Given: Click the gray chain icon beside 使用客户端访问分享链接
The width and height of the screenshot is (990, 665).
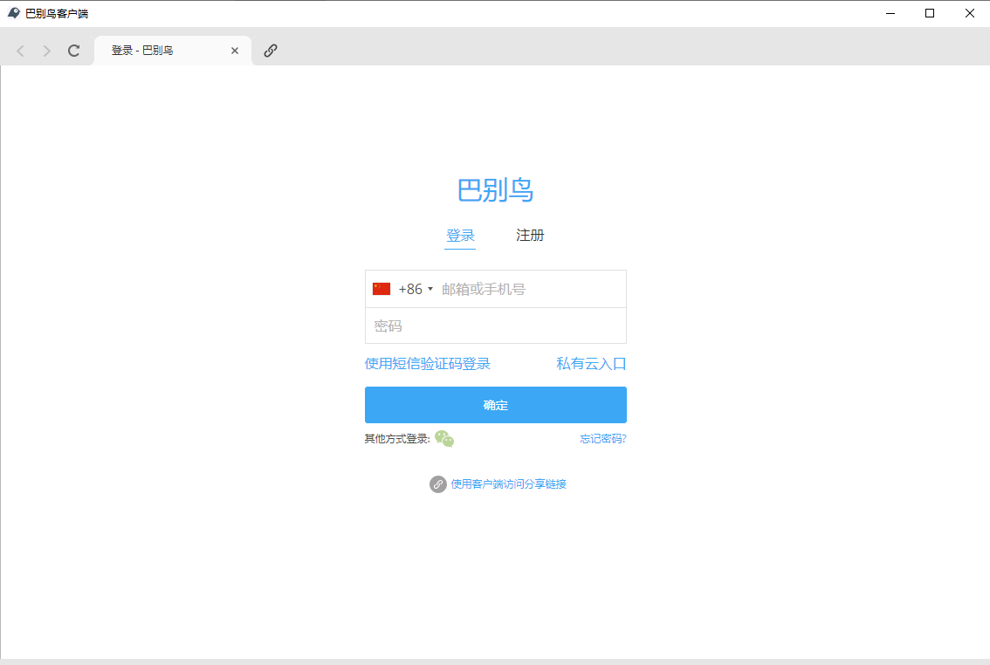Looking at the screenshot, I should [x=438, y=484].
